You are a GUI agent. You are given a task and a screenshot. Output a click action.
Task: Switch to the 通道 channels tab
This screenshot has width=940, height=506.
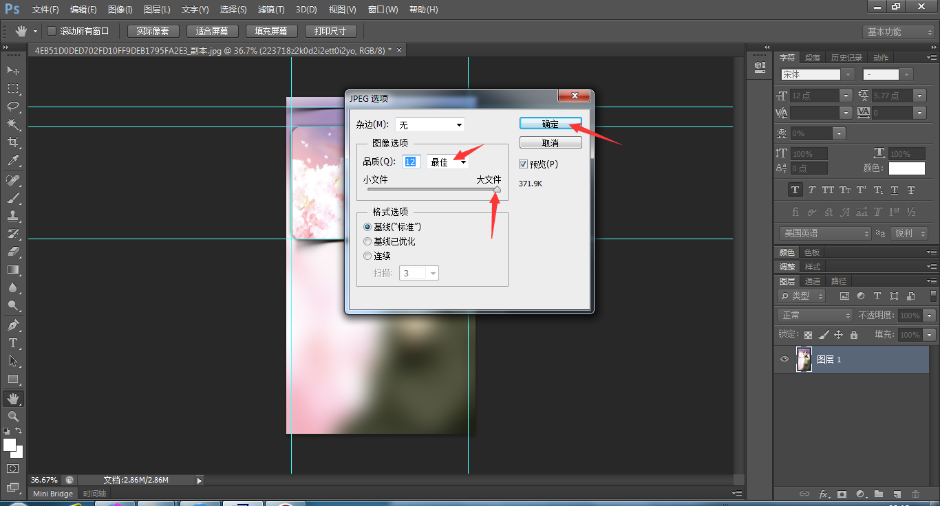point(813,281)
